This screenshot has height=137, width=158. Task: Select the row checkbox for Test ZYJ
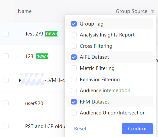tap(6, 34)
